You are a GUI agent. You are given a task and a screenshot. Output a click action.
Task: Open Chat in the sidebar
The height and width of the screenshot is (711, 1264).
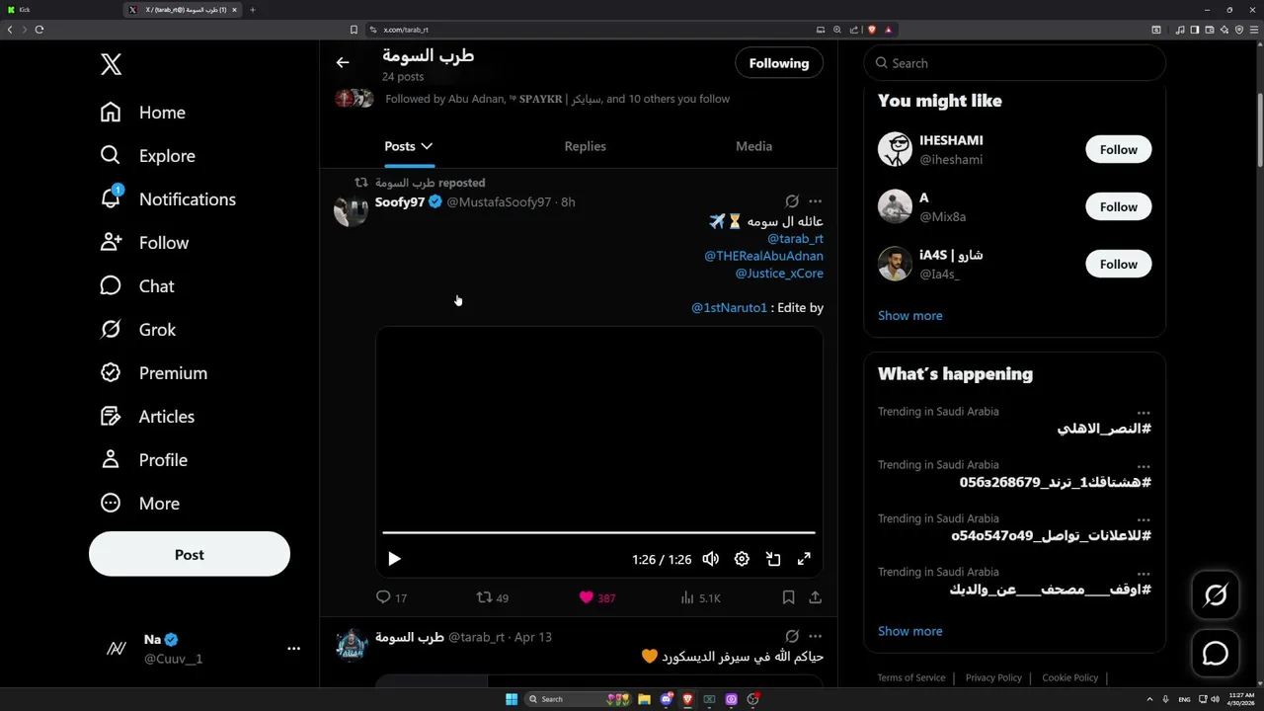(x=137, y=286)
